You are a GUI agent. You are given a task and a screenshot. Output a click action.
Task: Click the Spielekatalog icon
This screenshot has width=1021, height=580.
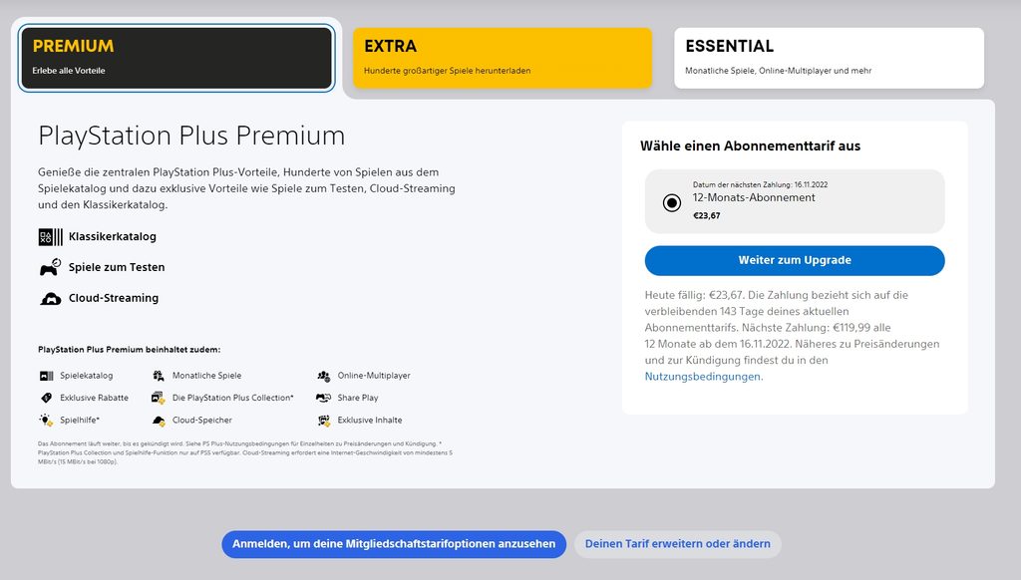pyautogui.click(x=46, y=376)
